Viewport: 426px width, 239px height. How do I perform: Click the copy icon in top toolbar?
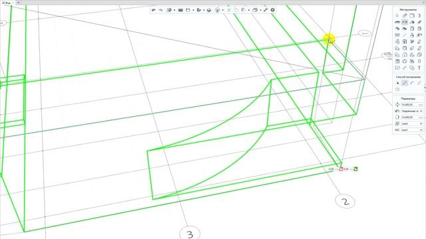236,10
